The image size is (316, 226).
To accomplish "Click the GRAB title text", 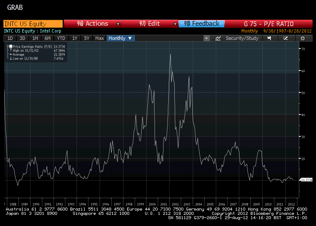I will click(15, 7).
